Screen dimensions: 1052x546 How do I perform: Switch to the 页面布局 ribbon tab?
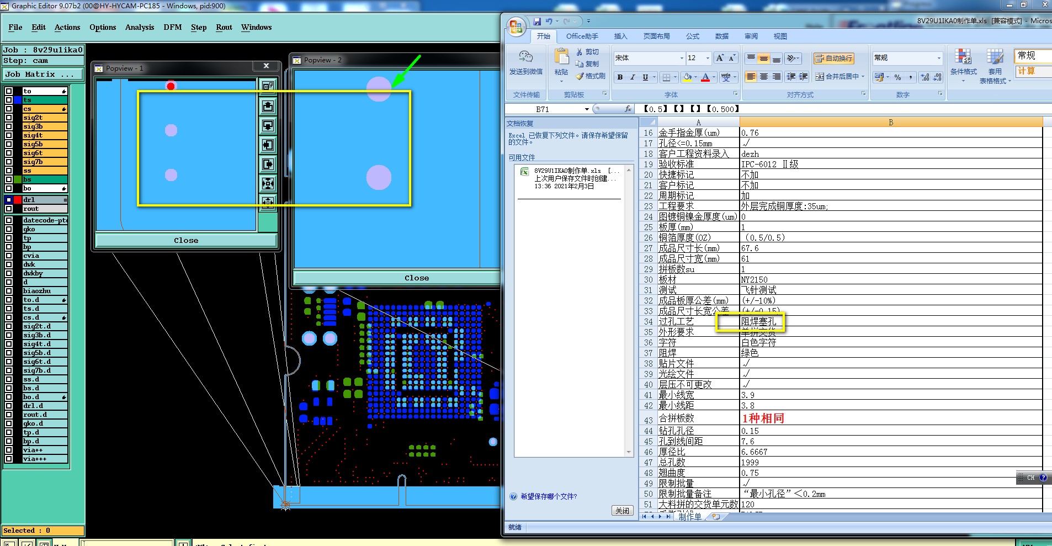tap(656, 36)
